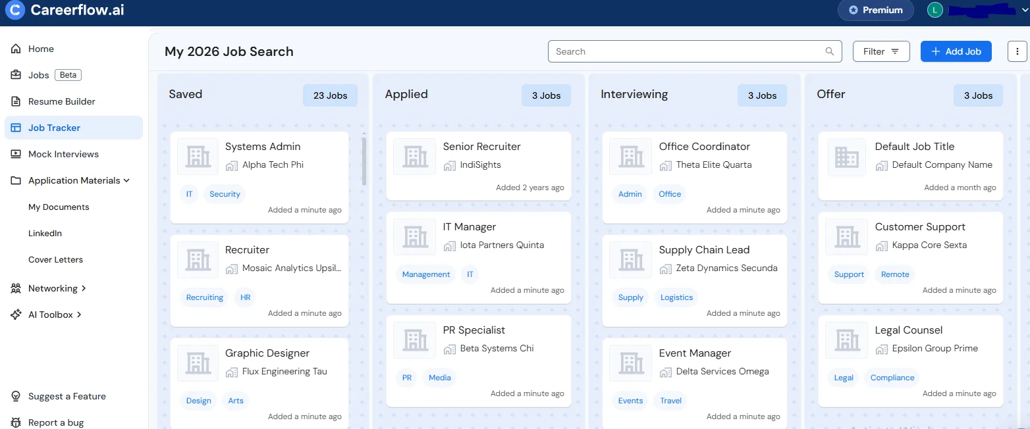Open the Filter options
Screen dimensions: 1030x429
coord(881,51)
